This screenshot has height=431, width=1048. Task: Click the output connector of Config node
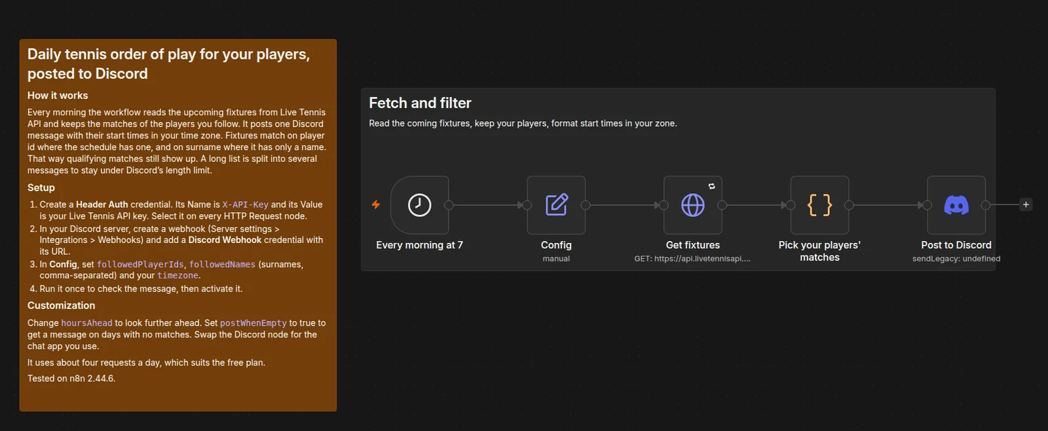(586, 205)
